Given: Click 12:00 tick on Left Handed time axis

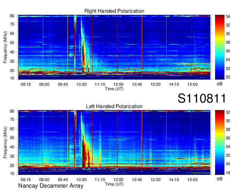Looking at the screenshot, I should (118, 180).
